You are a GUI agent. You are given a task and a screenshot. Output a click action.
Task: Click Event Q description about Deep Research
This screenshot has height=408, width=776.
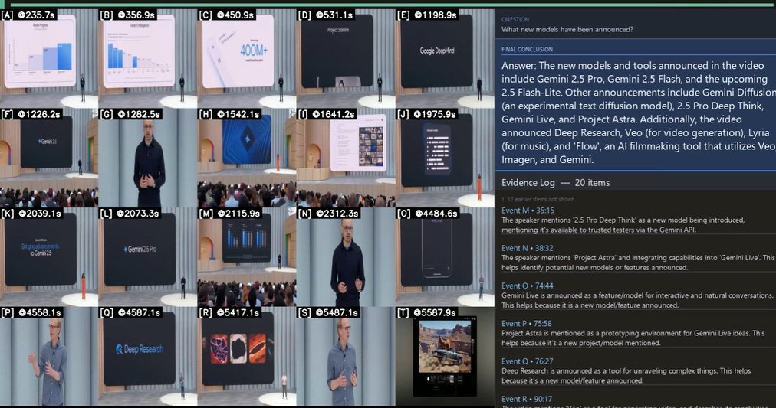click(626, 375)
